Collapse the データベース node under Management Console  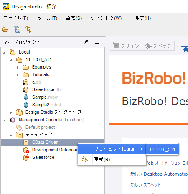11,135
